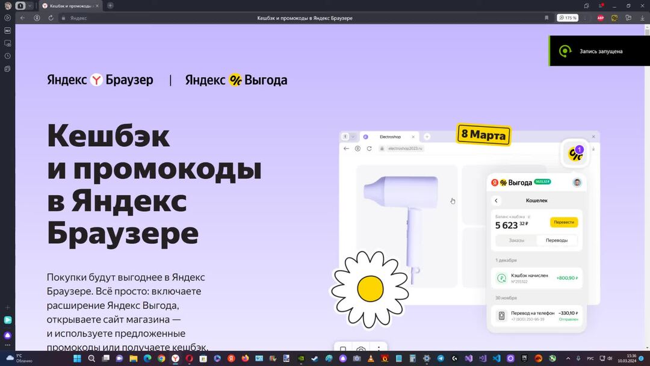This screenshot has height=366, width=650.
Task: Open the screenshot tool icon in the sidebar
Action: pyautogui.click(x=7, y=43)
